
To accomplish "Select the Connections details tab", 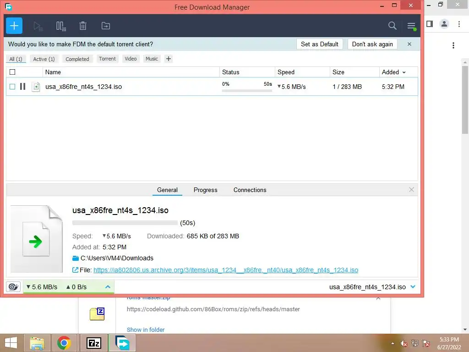I will click(x=250, y=190).
